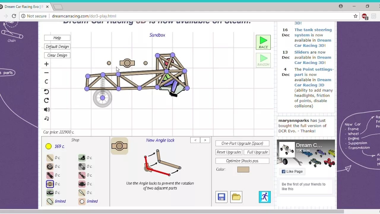Open The tank steering system link
380x214 pixels.
[x=313, y=32]
